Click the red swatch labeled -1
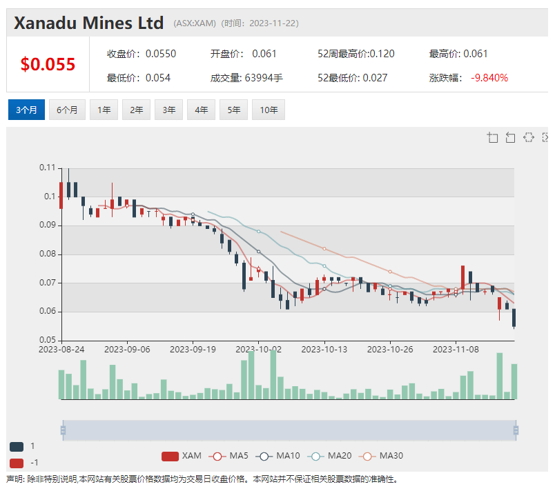The image size is (555, 491). pos(17,462)
